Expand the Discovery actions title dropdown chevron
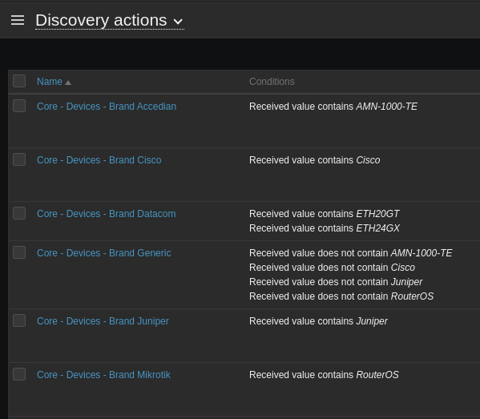This screenshot has height=419, width=480. point(178,22)
